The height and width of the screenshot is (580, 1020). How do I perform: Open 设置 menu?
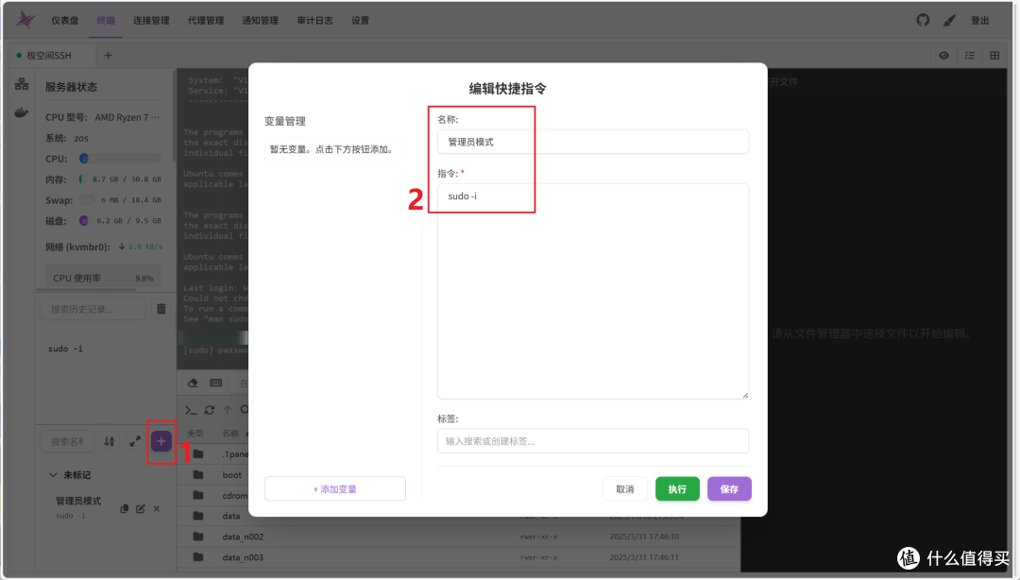click(x=360, y=20)
